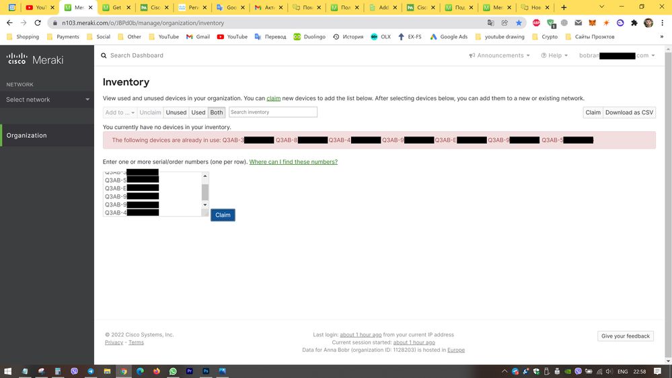Open the AdBlock Plus extension
The image size is (672, 378).
point(536,23)
